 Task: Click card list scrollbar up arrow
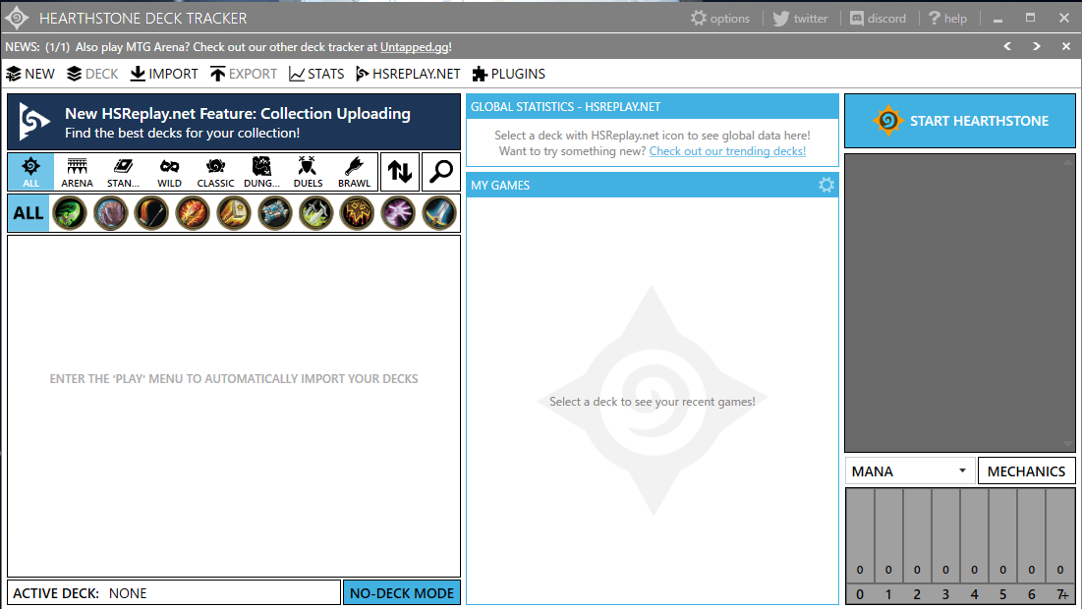pyautogui.click(x=1068, y=163)
